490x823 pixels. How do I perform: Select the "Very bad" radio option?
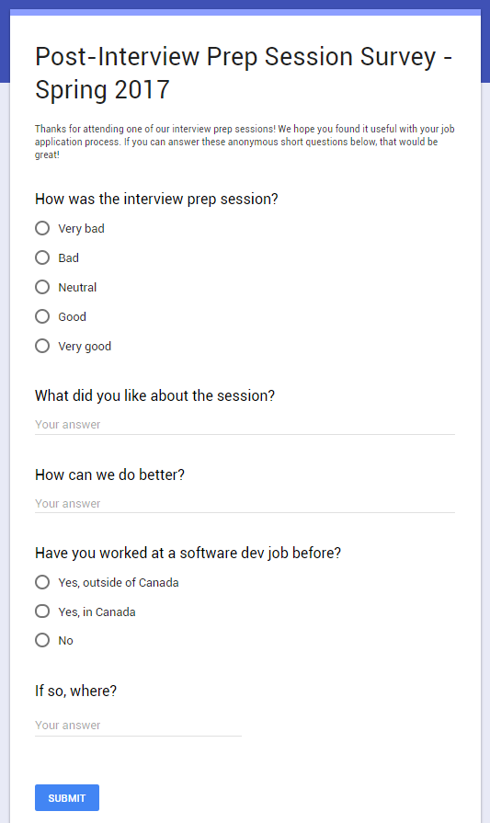coord(42,228)
